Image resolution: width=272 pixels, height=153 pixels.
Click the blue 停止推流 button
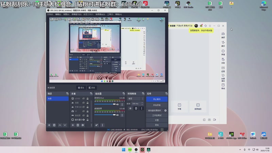point(157,99)
